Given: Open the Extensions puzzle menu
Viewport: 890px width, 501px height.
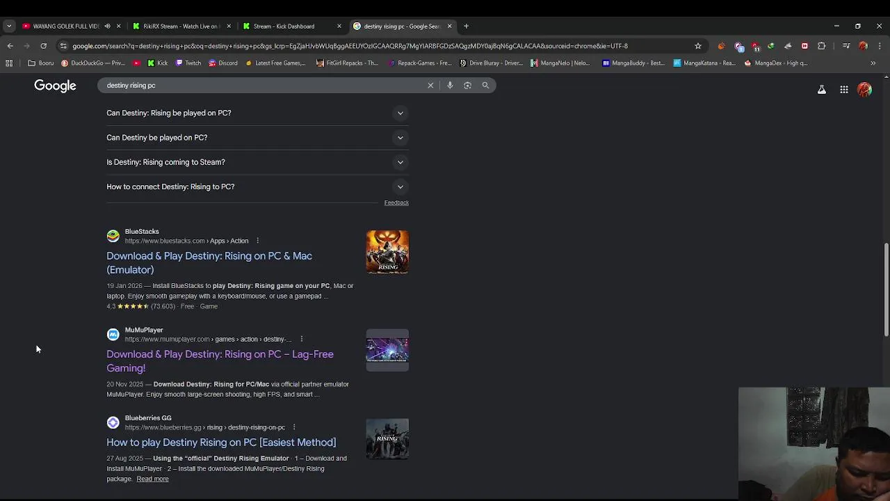Looking at the screenshot, I should [822, 46].
